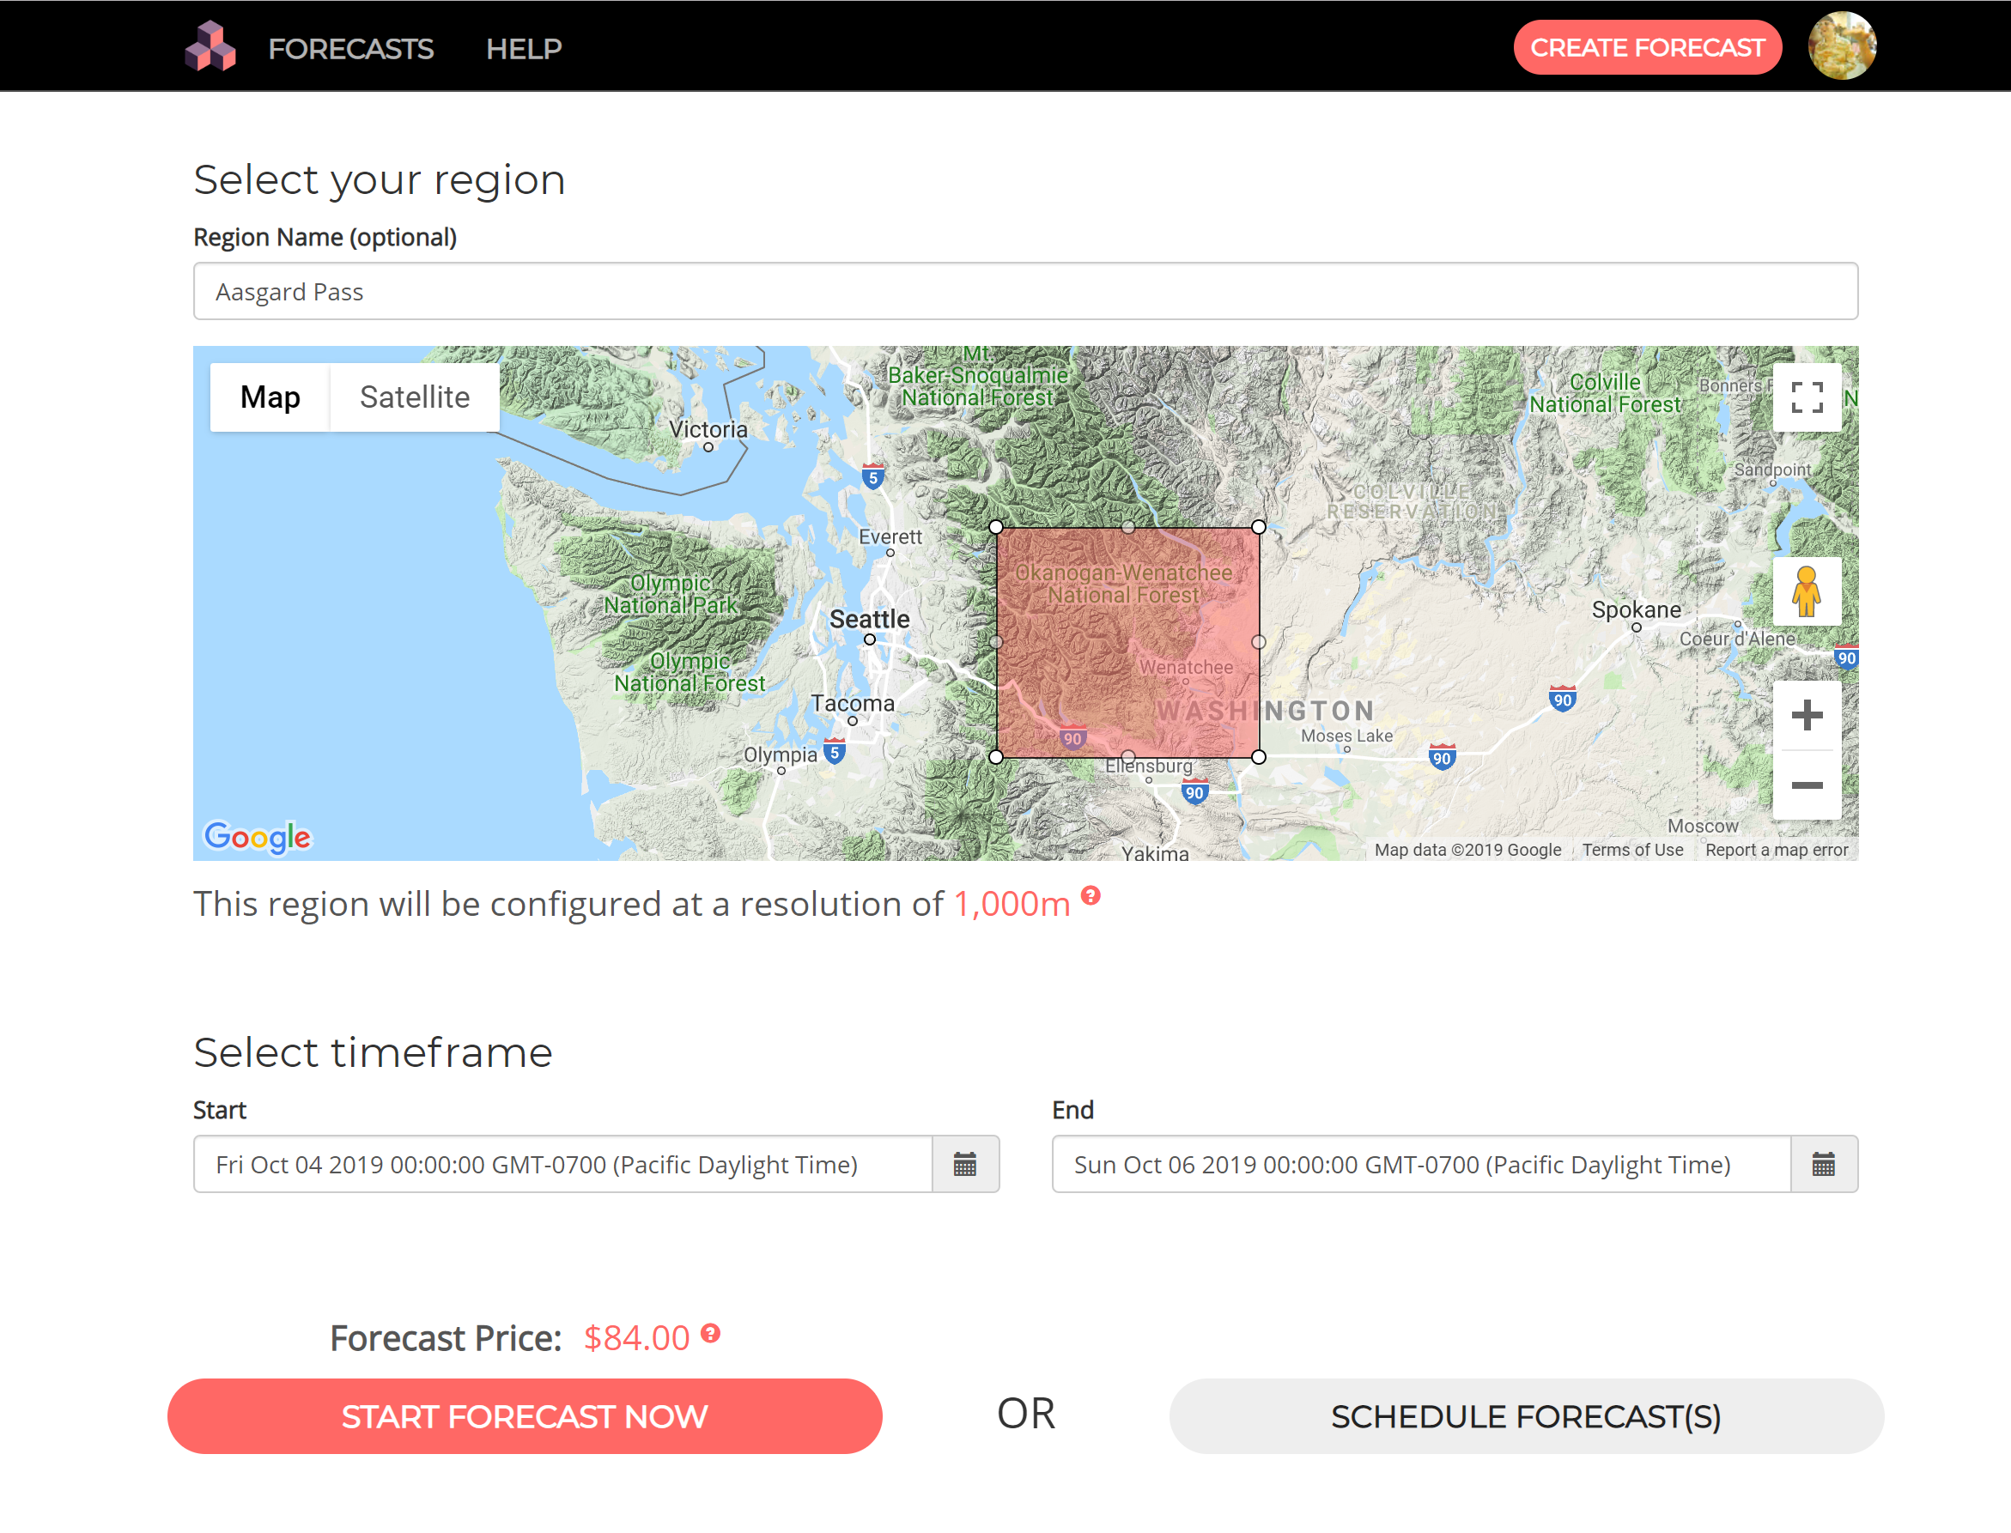Open the Start date calendar picker
The image size is (2011, 1533).
coord(965,1165)
